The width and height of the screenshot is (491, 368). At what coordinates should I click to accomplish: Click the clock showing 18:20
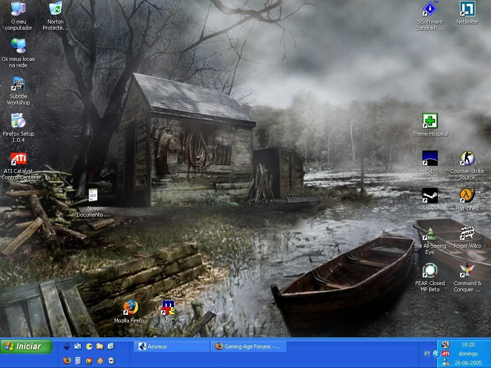click(x=468, y=345)
